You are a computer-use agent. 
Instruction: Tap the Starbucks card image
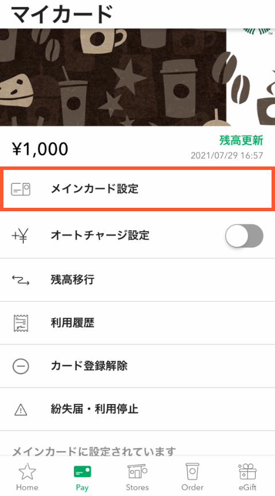pyautogui.click(x=137, y=77)
